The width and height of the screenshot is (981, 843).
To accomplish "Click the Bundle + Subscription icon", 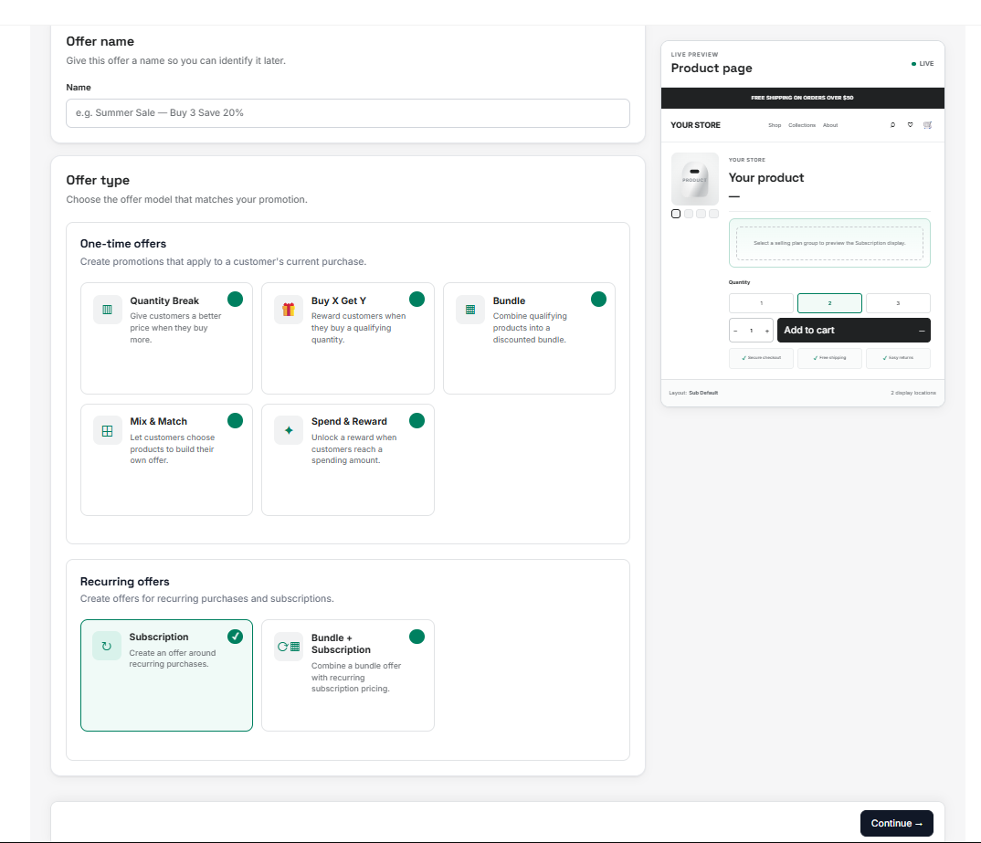I will pyautogui.click(x=289, y=647).
